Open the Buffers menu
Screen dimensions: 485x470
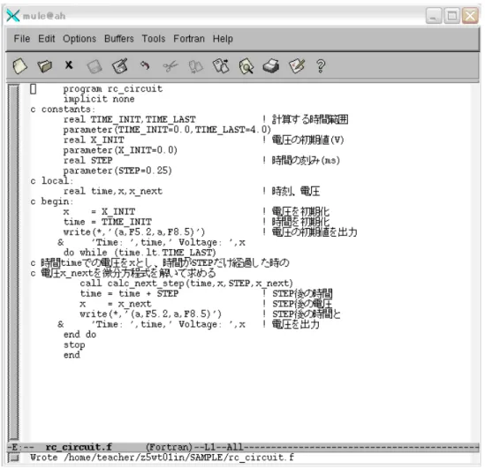point(118,39)
